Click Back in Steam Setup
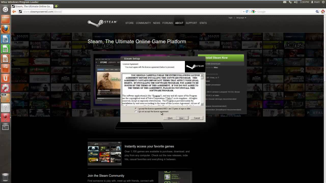This screenshot has width=326, height=183. [x=170, y=118]
